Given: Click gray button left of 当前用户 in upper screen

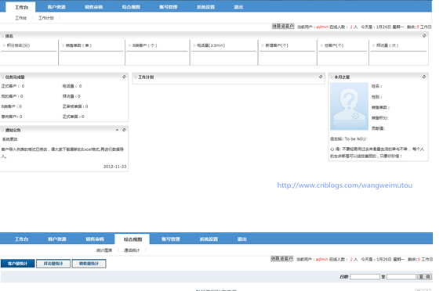Looking at the screenshot, I should (283, 27).
